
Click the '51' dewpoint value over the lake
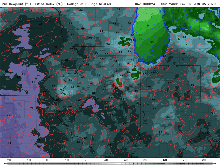[149, 26]
